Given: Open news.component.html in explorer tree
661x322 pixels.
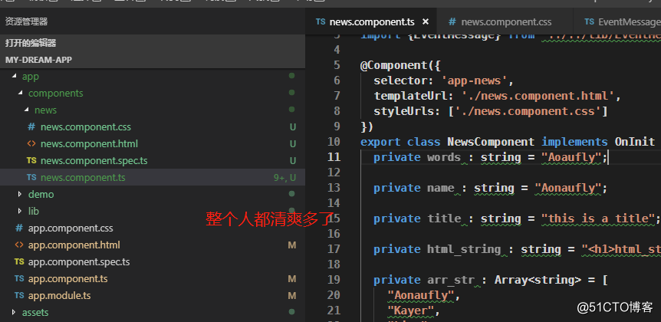Looking at the screenshot, I should (89, 143).
